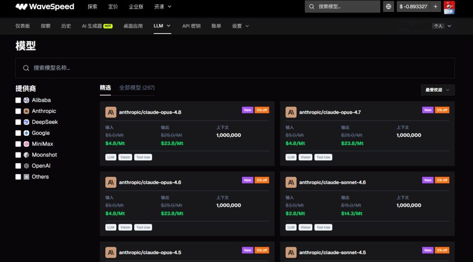Select the 精选 tab
This screenshot has width=473, height=262.
click(x=105, y=88)
